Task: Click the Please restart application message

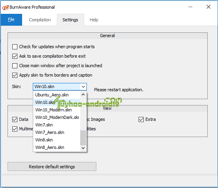Action: point(118,90)
